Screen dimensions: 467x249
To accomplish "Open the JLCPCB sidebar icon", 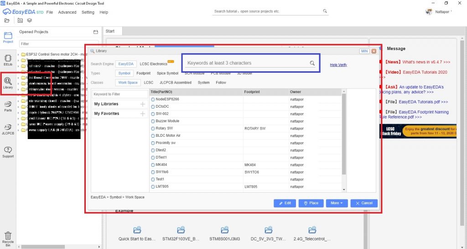I will click(x=8, y=129).
